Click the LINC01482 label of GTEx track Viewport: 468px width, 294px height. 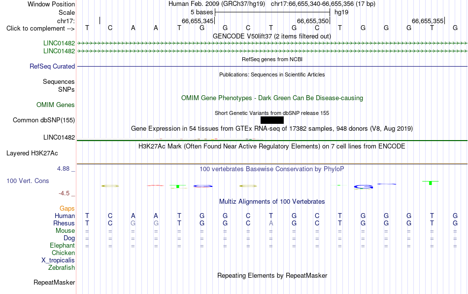pos(59,138)
